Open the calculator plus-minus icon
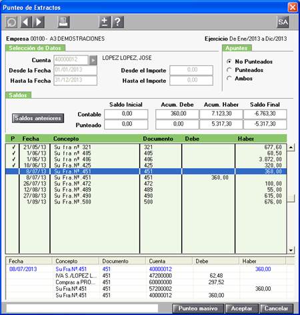 [x=105, y=22]
